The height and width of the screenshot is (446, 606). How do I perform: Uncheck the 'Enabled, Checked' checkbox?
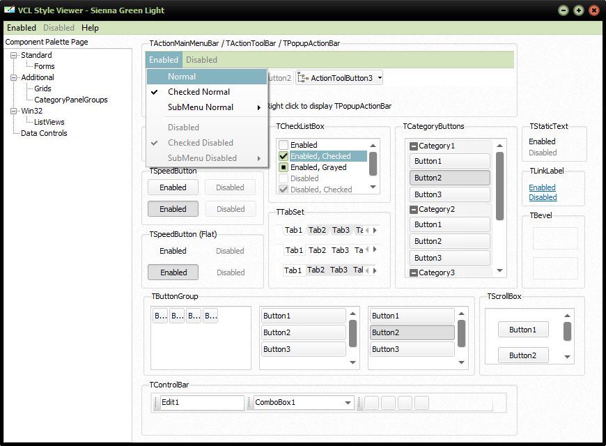tap(283, 156)
